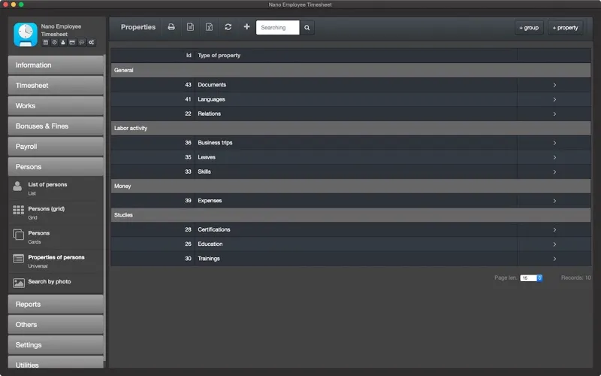Open the Reports section

pos(56,305)
